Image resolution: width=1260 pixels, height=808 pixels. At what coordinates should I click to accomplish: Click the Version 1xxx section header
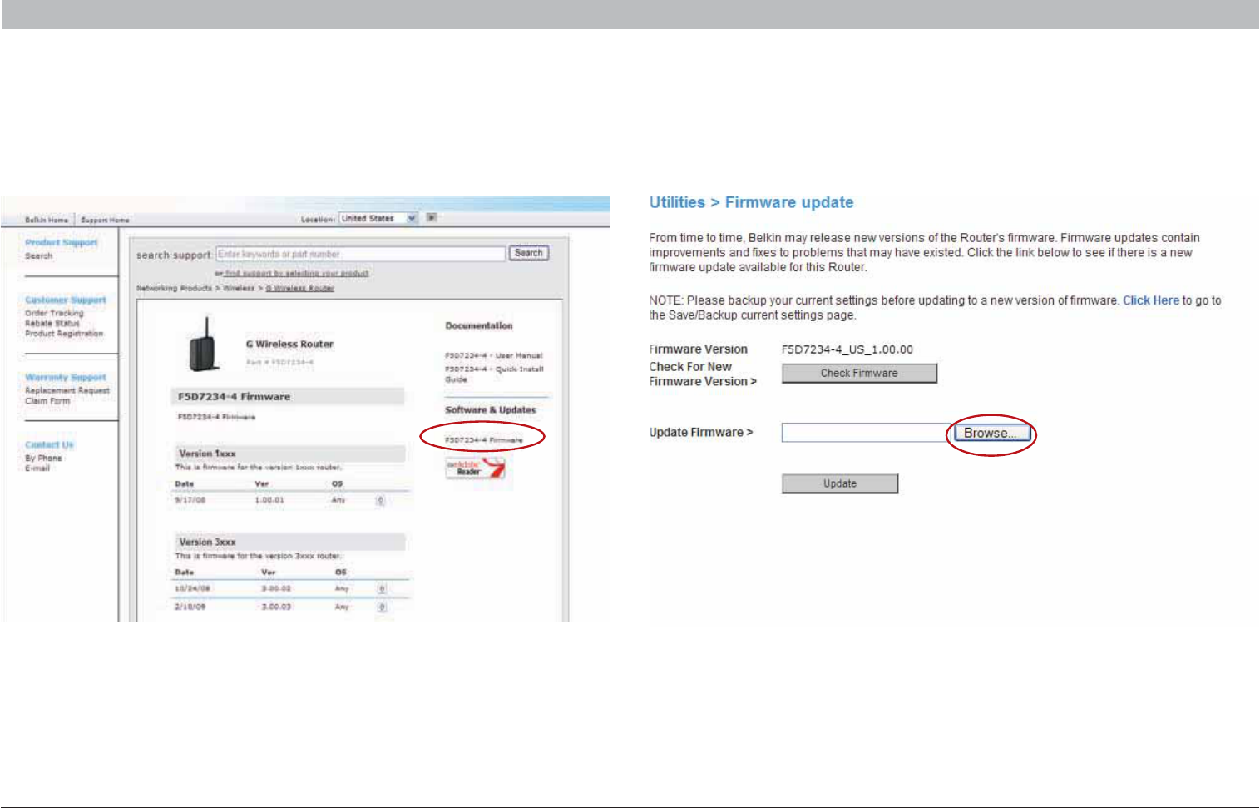(289, 454)
